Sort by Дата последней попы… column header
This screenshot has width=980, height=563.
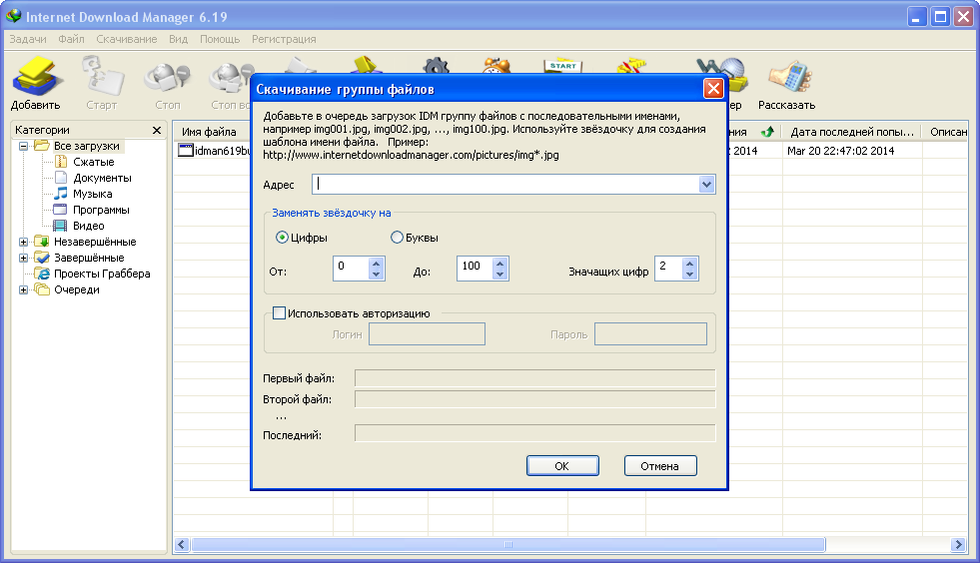(852, 132)
